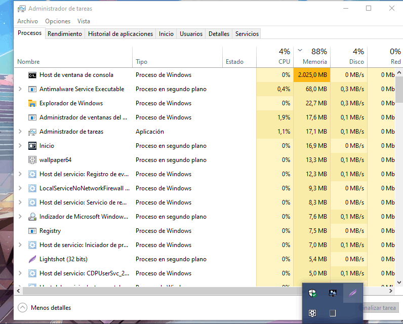
Task: Expand Indizador de Microsoft Windows row
Action: (20, 217)
